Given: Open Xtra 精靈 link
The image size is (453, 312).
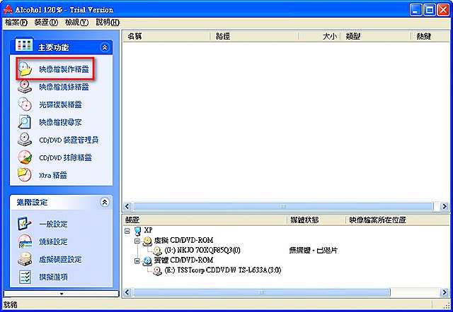Looking at the screenshot, I should 53,175.
